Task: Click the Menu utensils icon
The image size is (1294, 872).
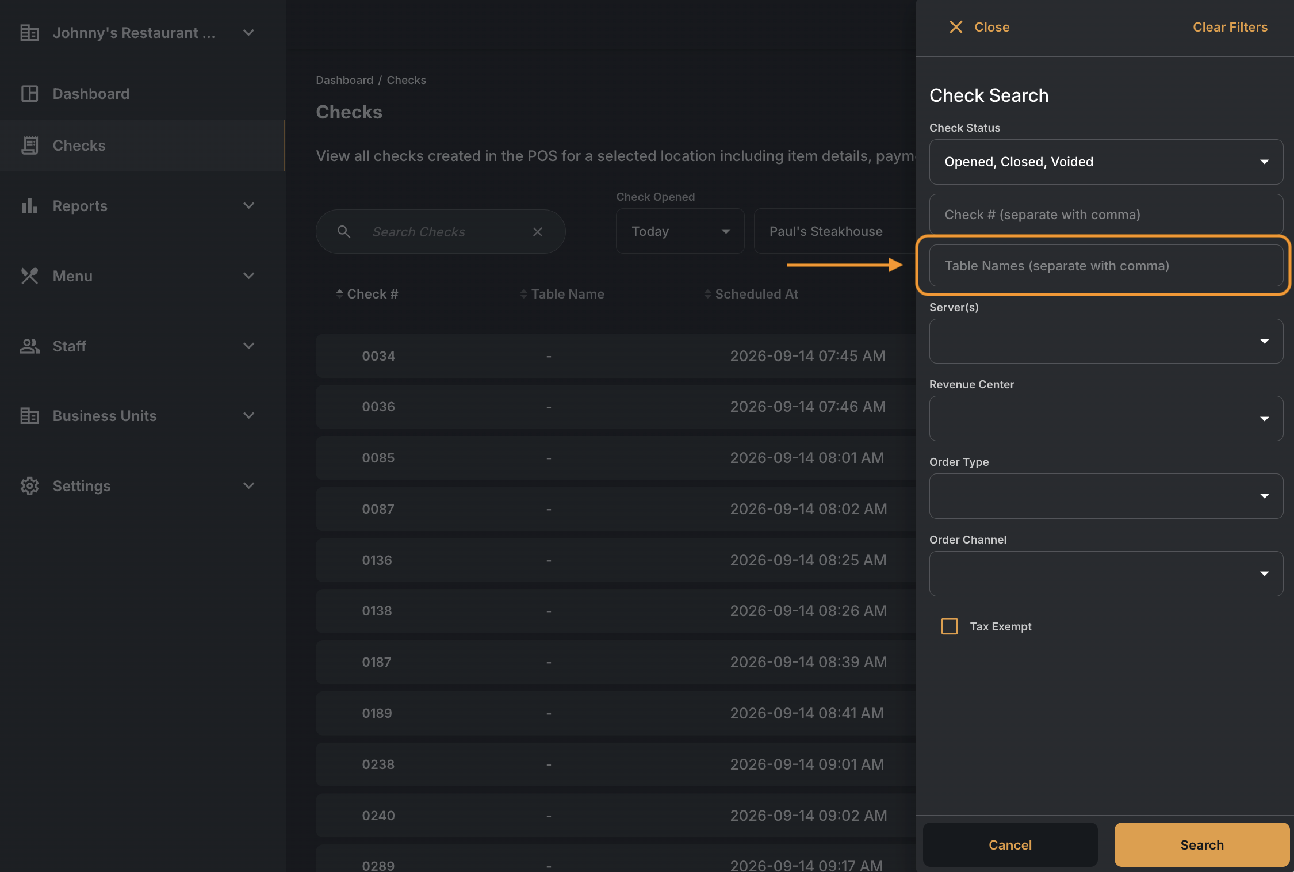Action: (29, 276)
